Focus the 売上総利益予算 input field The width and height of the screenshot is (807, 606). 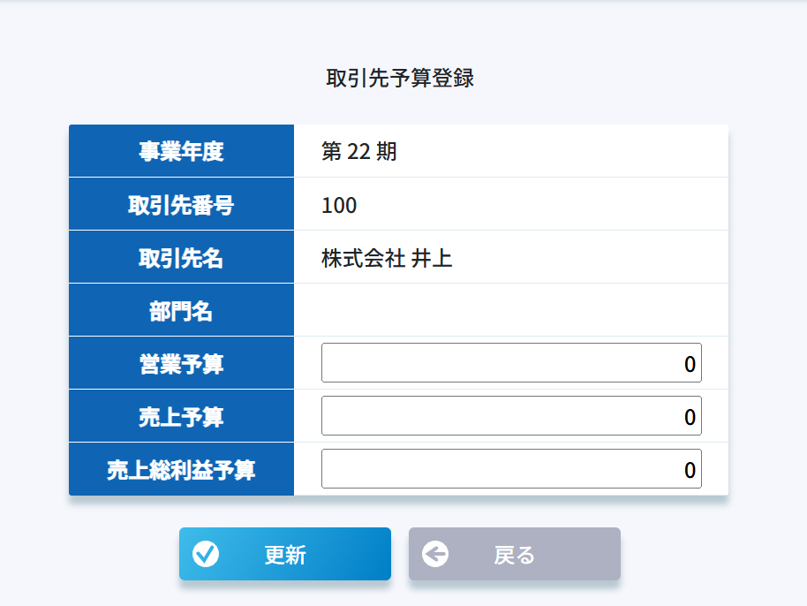(x=511, y=469)
